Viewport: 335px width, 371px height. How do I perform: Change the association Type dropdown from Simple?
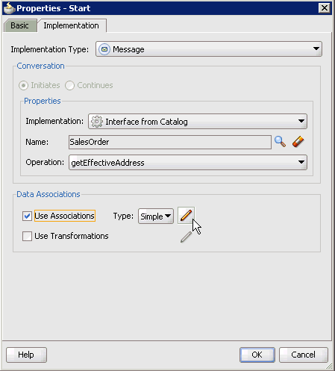pyautogui.click(x=156, y=216)
